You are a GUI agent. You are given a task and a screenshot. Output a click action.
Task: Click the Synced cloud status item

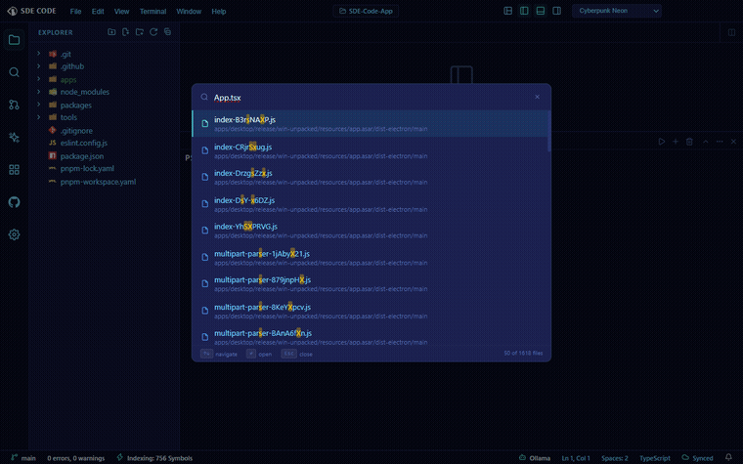point(697,458)
